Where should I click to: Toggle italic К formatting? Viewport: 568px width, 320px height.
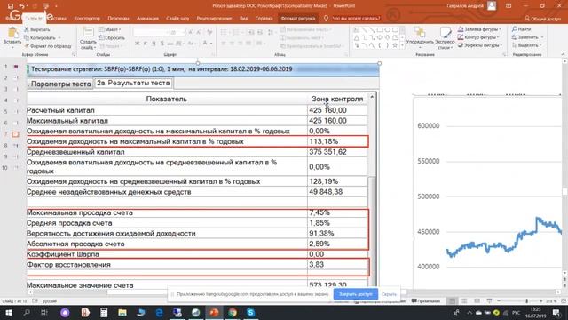coord(146,44)
